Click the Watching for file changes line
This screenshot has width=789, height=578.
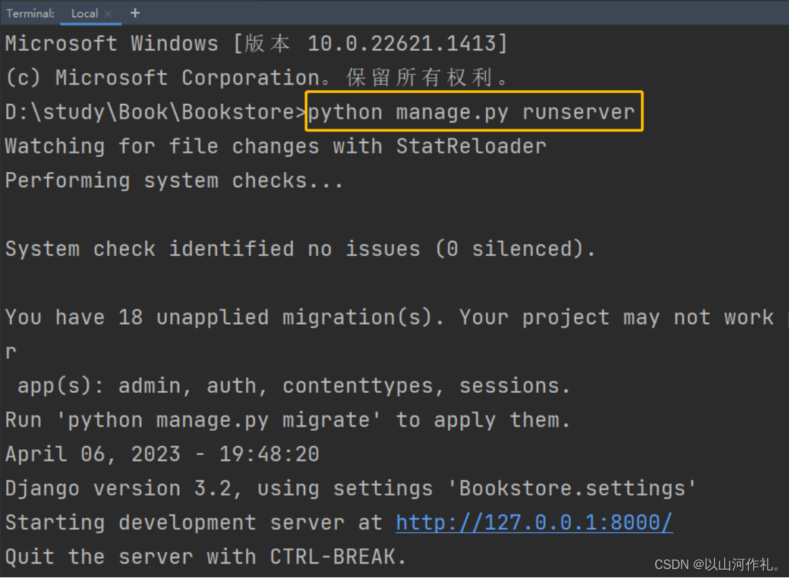coord(275,147)
